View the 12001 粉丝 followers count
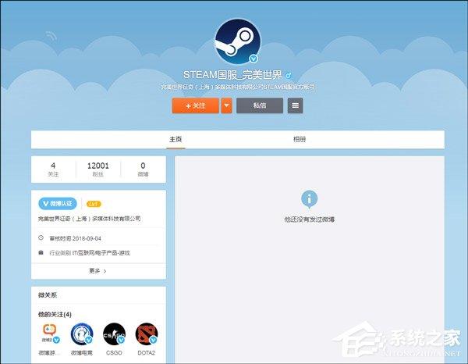 pos(98,170)
